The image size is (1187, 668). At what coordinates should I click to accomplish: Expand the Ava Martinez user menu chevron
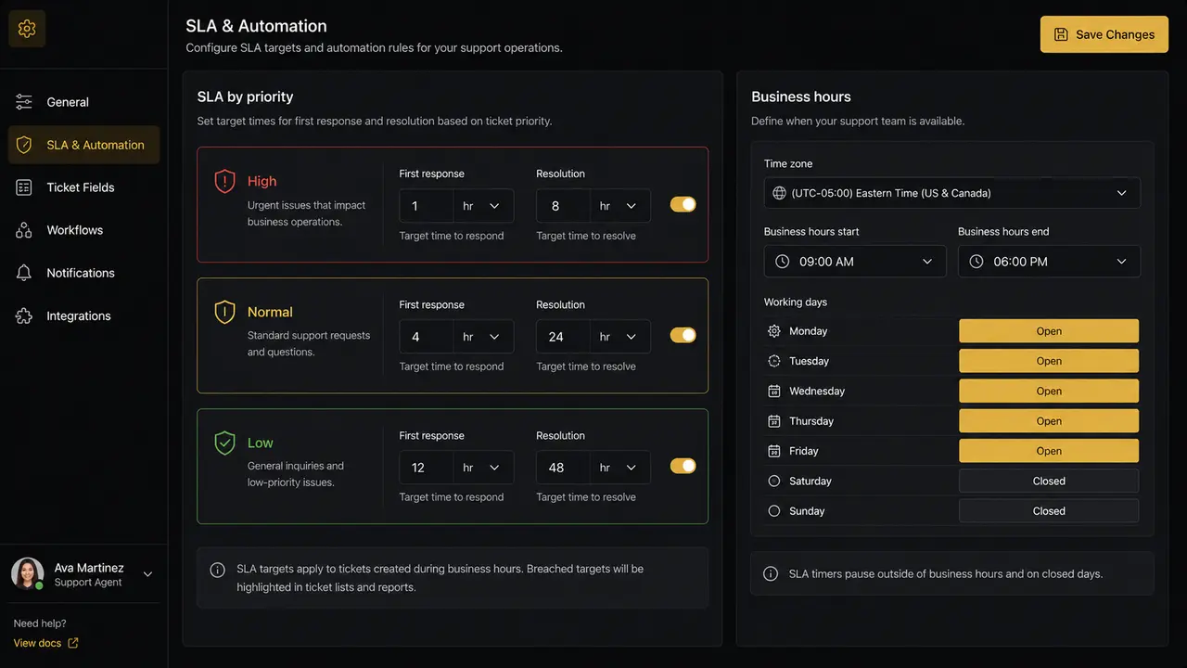click(x=147, y=574)
